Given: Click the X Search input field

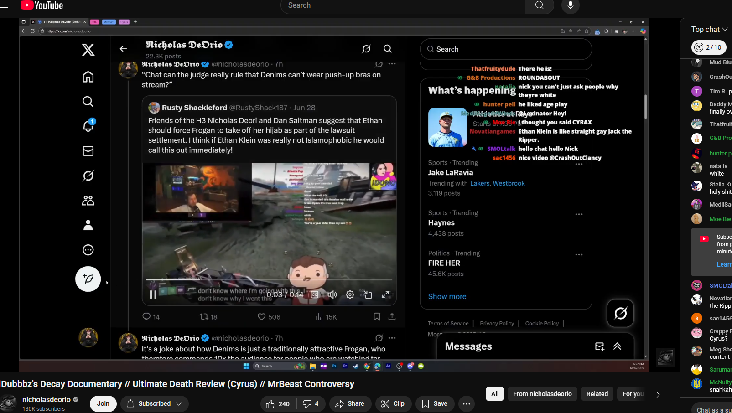Looking at the screenshot, I should (x=506, y=49).
